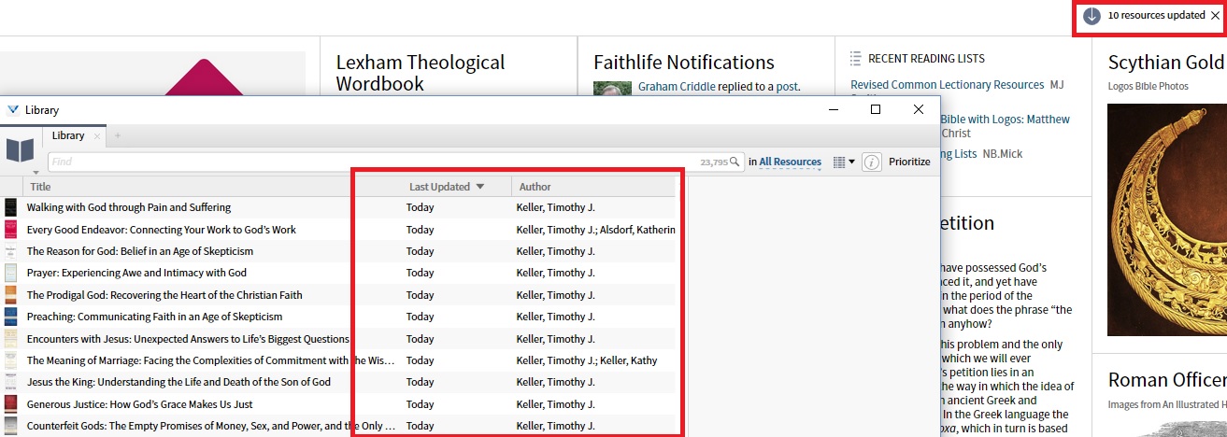Click the magnifier search icon in Find box
Viewport: 1227px width, 437px height.
coord(735,162)
